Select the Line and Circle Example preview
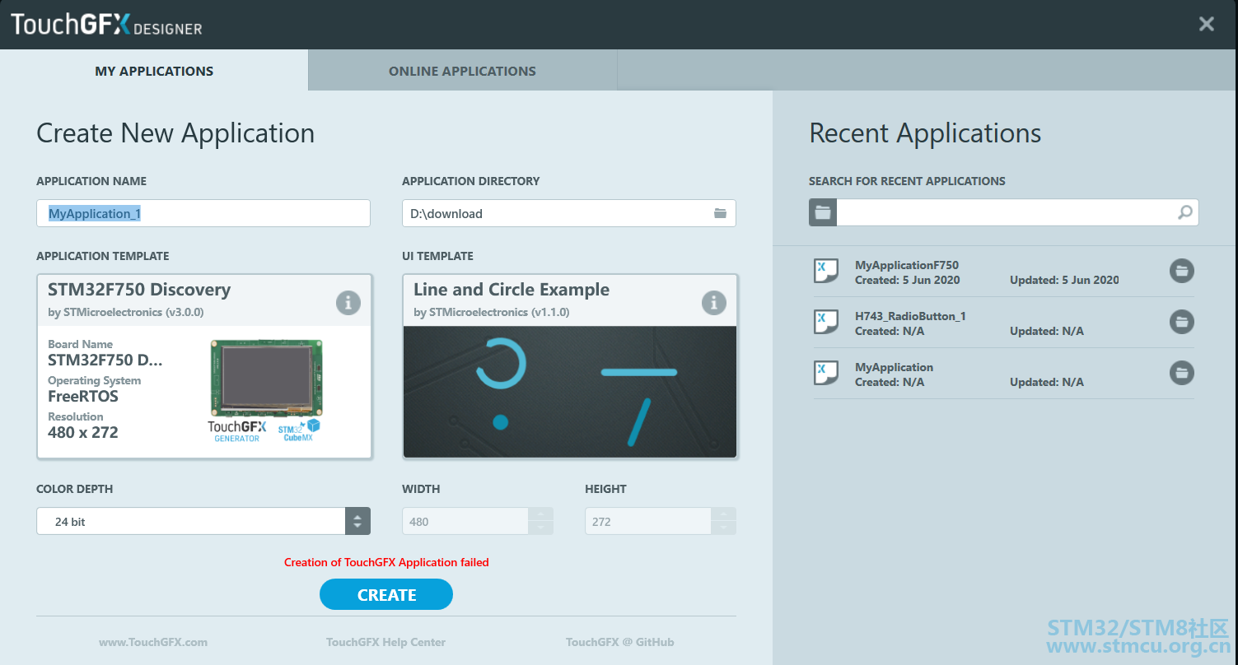 (570, 392)
